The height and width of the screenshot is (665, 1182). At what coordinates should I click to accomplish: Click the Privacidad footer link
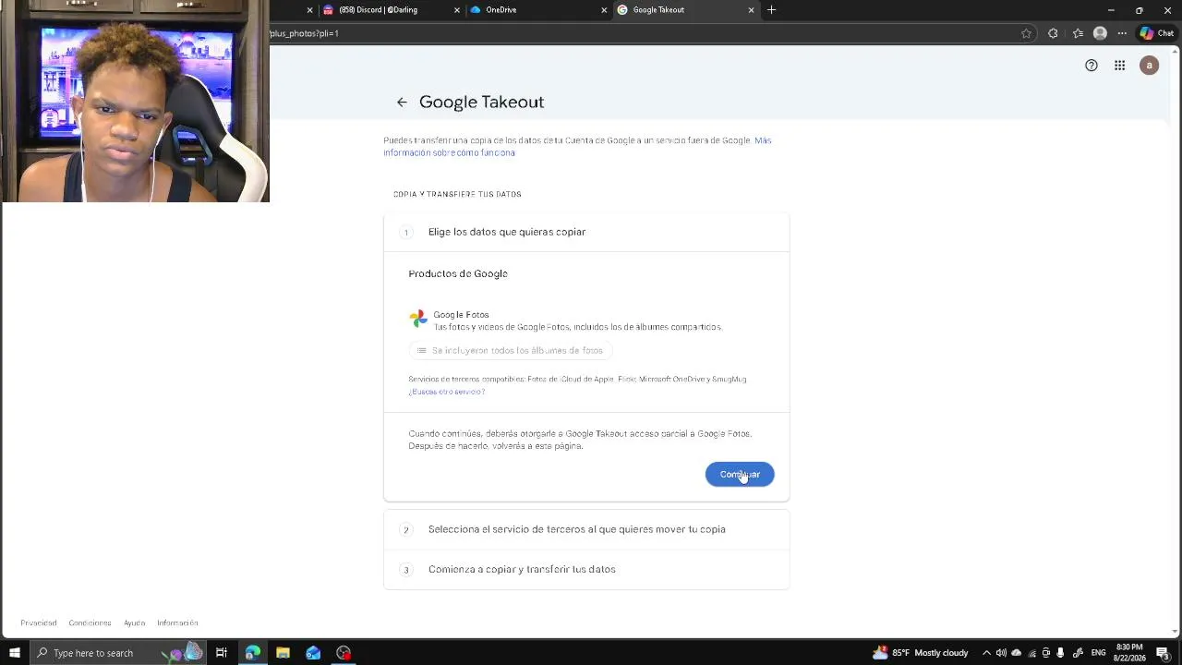(39, 623)
